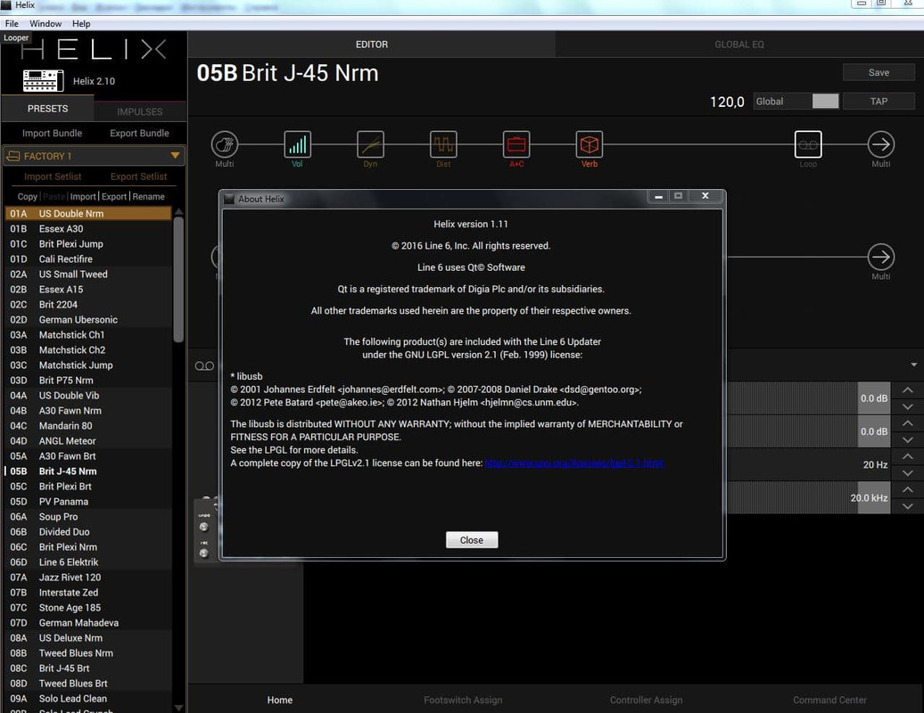Select preset 02D German Ubersonic
Image resolution: width=924 pixels, height=713 pixels.
88,320
